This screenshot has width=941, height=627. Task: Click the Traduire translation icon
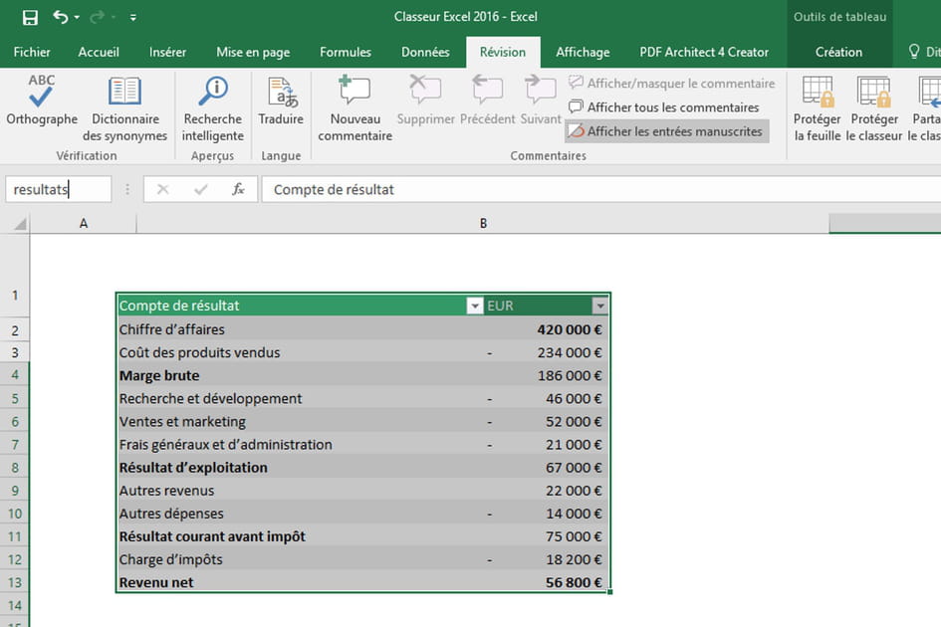tap(281, 101)
